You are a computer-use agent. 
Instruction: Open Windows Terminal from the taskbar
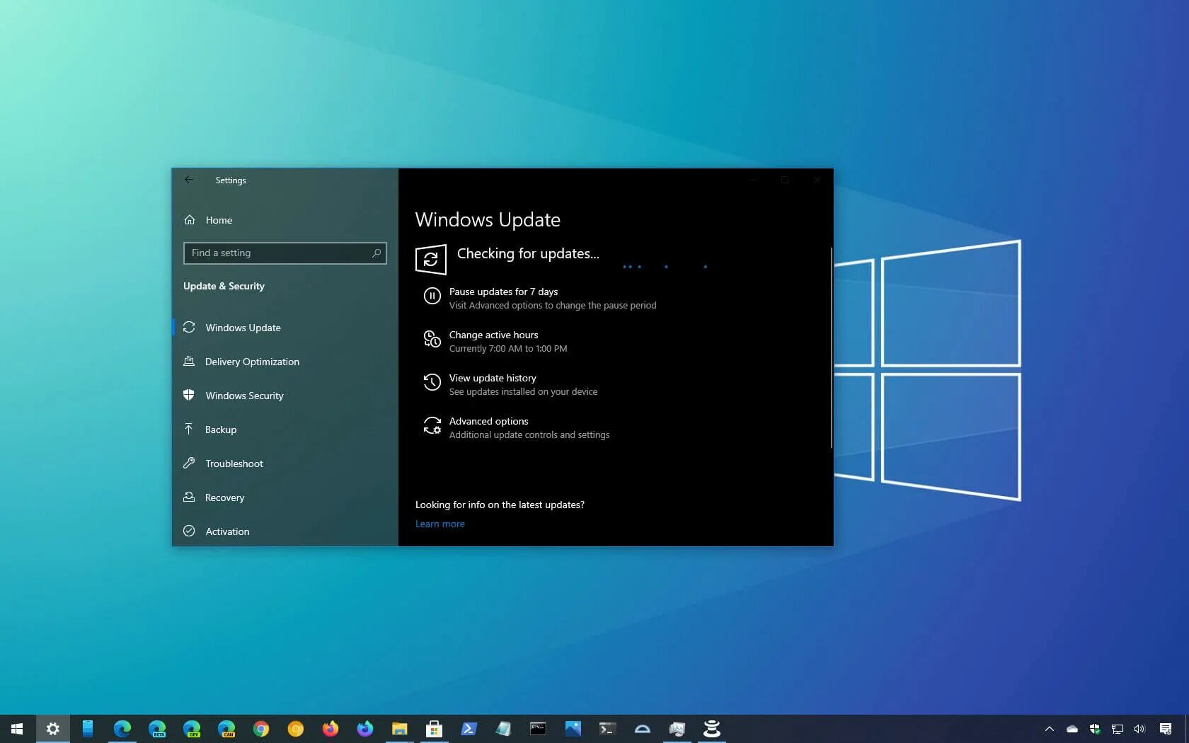tap(607, 729)
